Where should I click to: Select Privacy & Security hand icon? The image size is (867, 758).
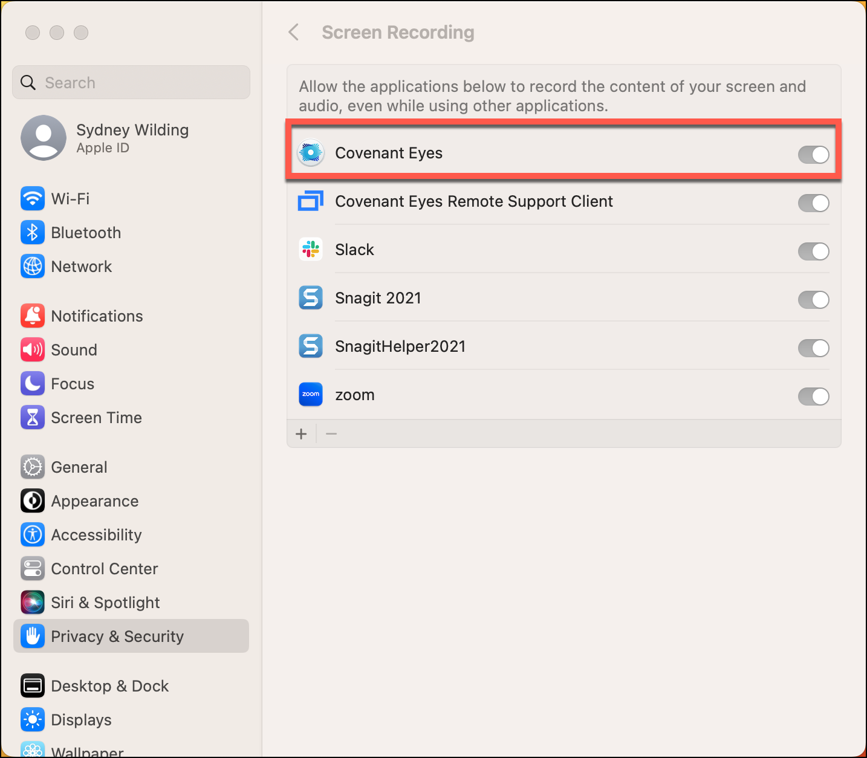pos(33,636)
